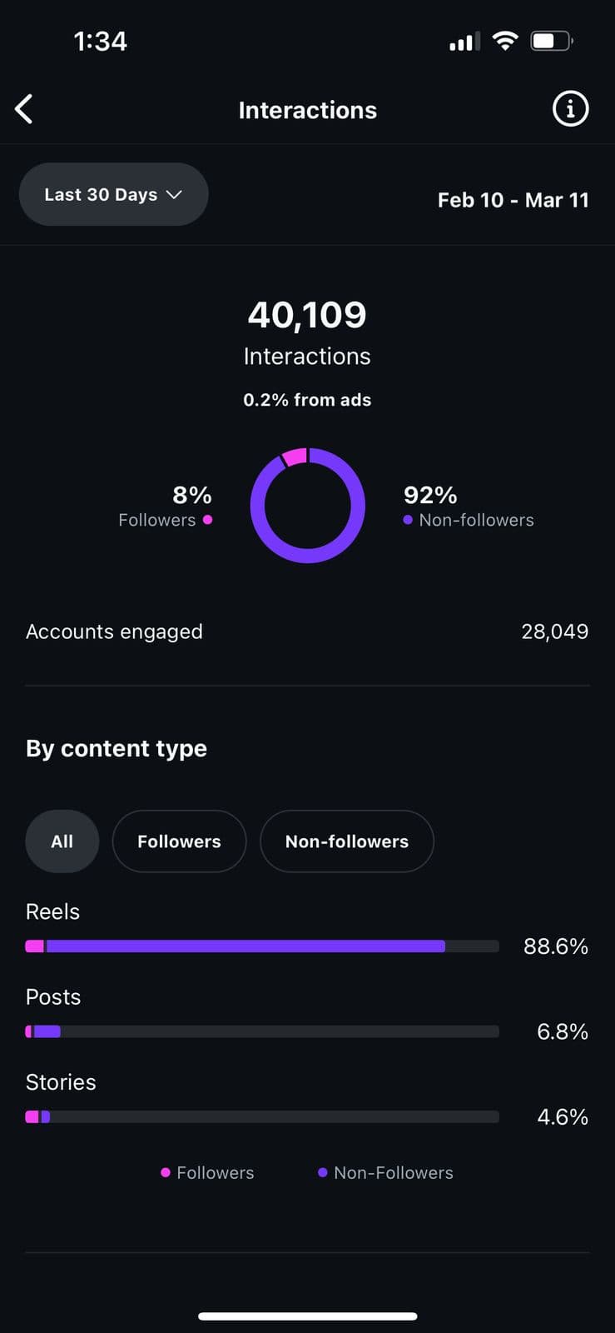
Task: Tap the battery status icon
Action: pos(550,41)
